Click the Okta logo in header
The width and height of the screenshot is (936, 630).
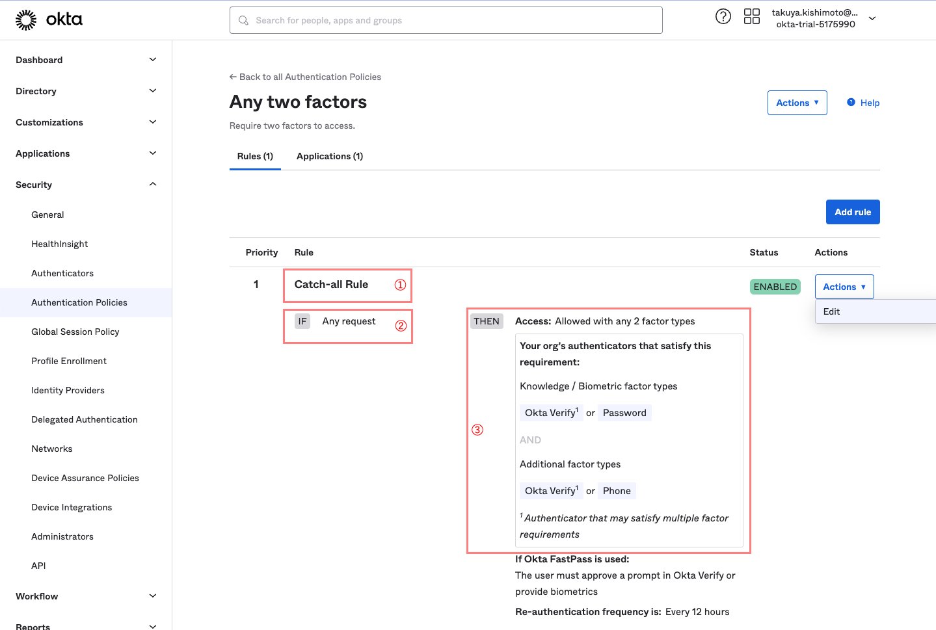(x=49, y=20)
